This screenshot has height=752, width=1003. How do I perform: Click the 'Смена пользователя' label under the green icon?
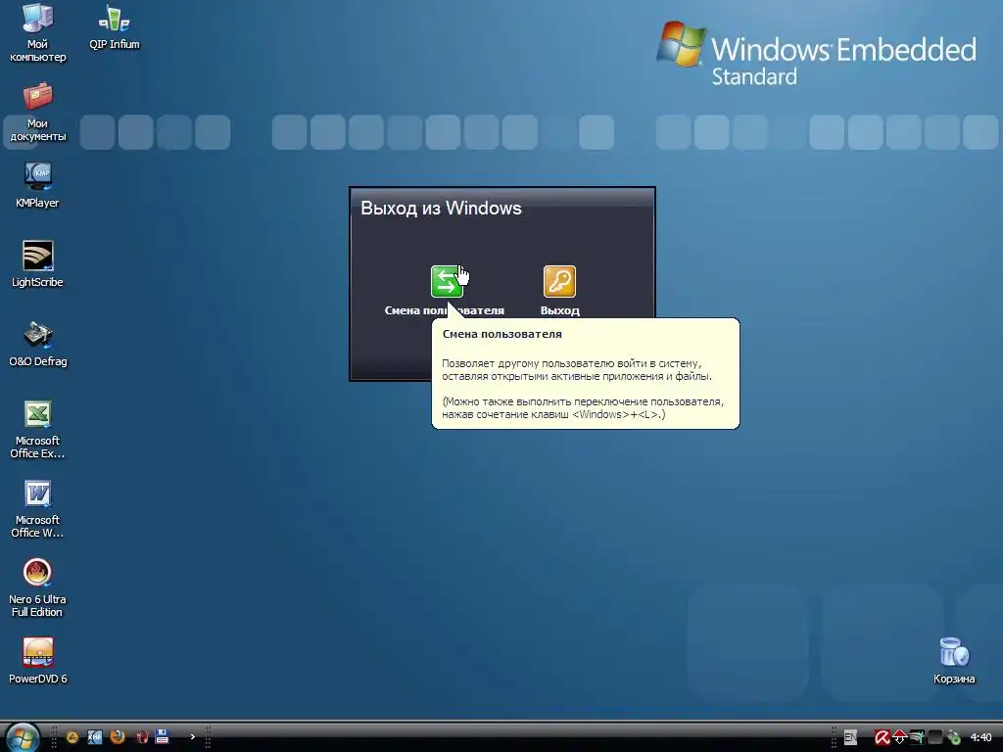(x=444, y=310)
